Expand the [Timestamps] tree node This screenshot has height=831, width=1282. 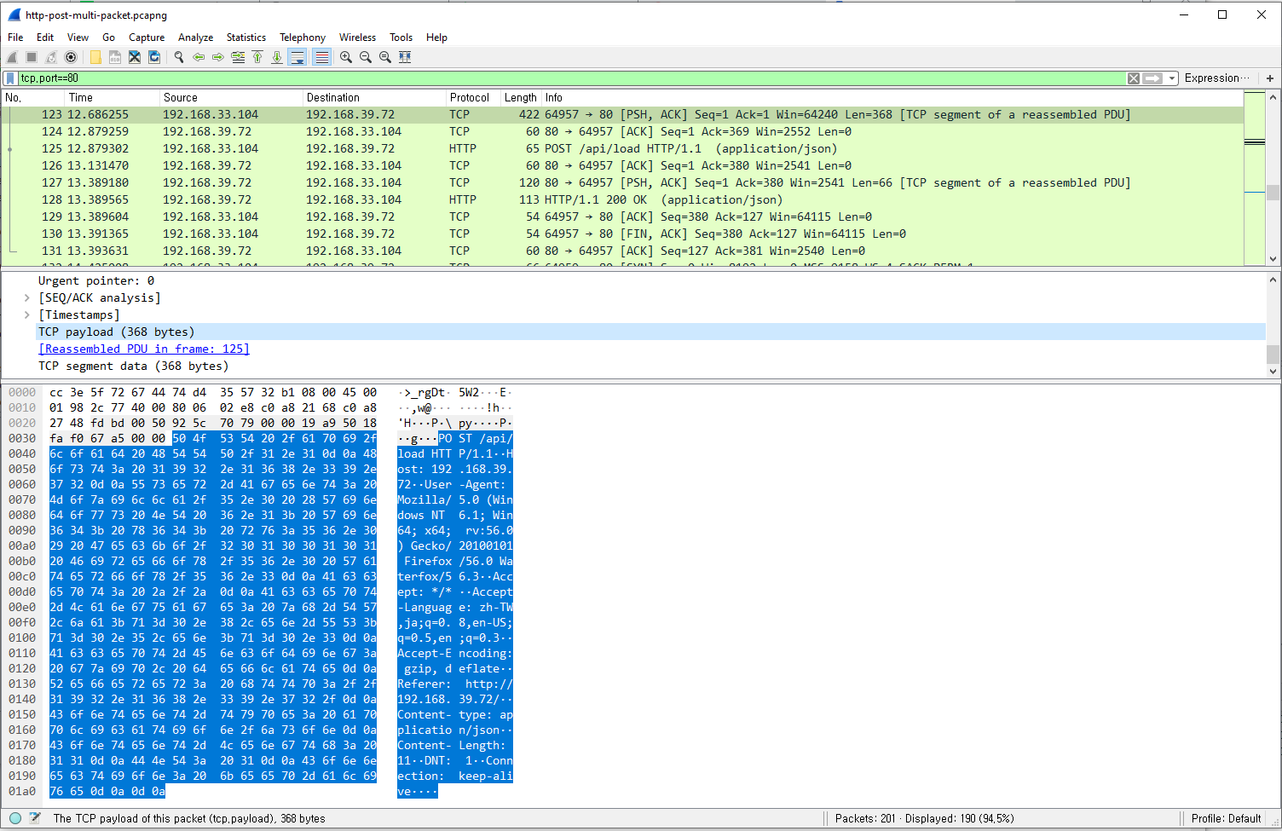click(27, 315)
